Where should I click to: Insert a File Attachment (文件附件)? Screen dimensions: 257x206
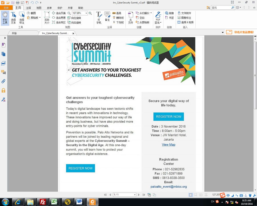(x=184, y=13)
